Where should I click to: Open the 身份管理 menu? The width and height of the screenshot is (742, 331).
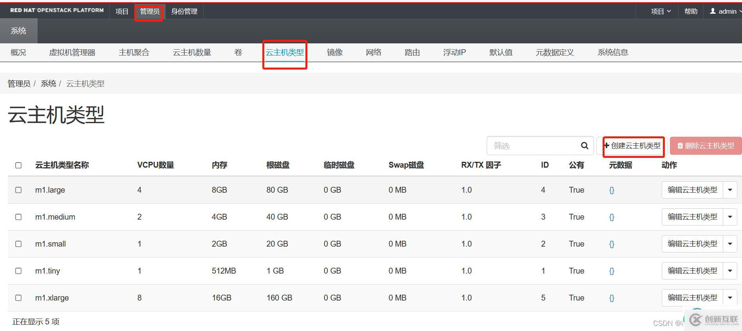click(x=184, y=11)
